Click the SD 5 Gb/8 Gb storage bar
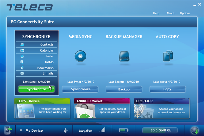This screenshot has height=136, width=204. pos(160,131)
